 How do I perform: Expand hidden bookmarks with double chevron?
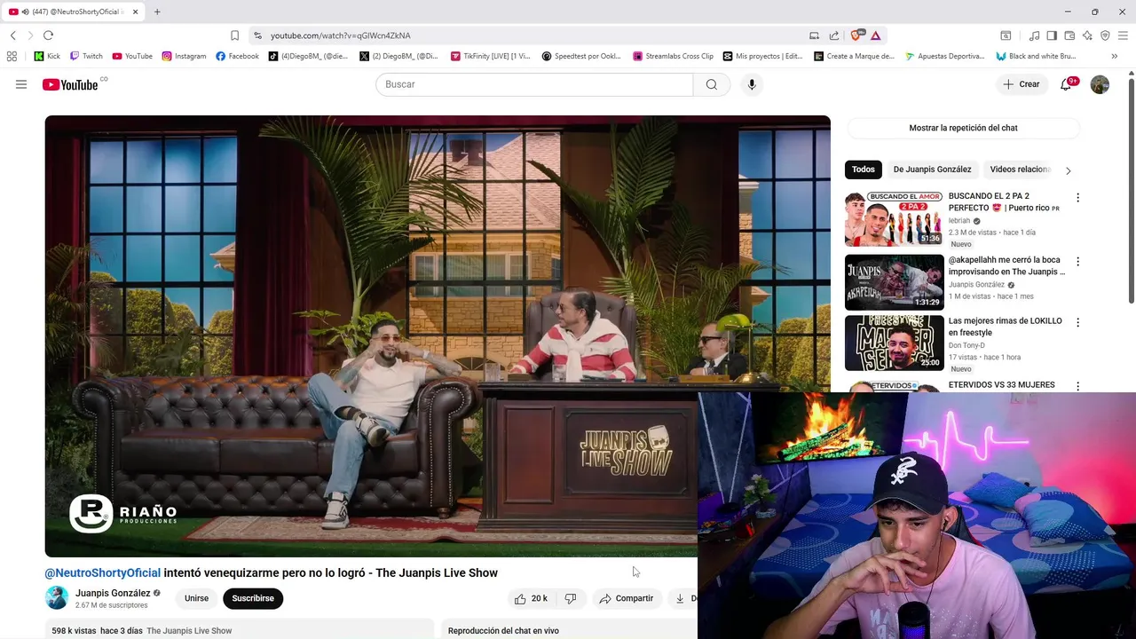tap(1115, 56)
